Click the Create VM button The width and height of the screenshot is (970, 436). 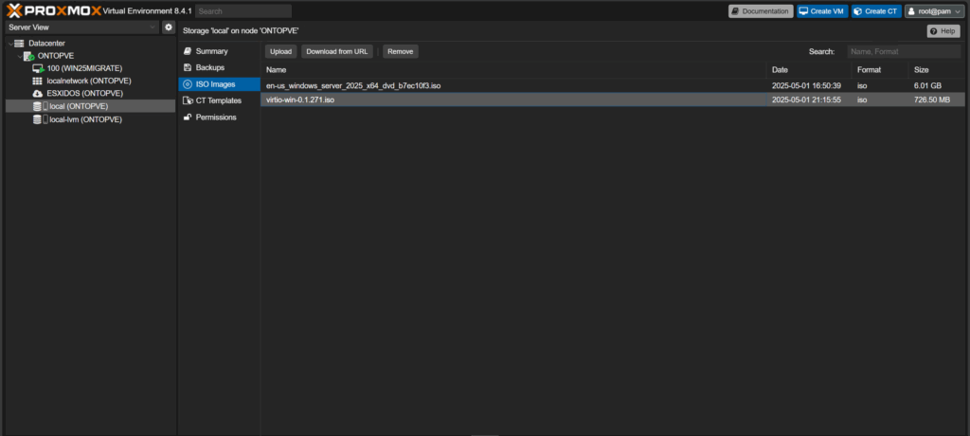point(822,11)
